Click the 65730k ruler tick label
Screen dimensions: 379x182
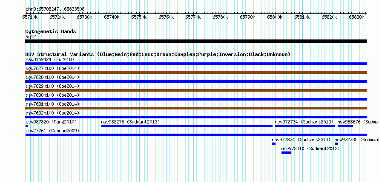tap(85, 17)
